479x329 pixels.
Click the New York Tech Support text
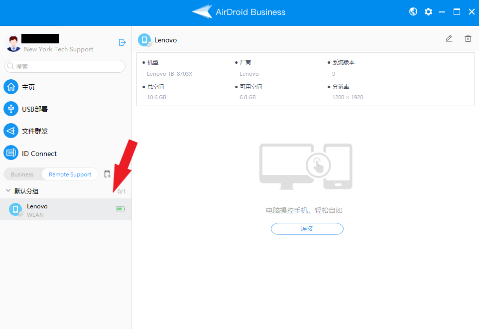click(59, 49)
